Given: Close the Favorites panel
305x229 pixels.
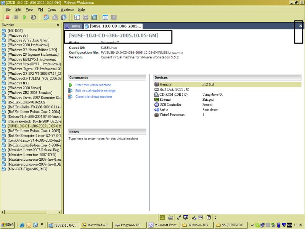Looking at the screenshot, I should pyautogui.click(x=58, y=25).
